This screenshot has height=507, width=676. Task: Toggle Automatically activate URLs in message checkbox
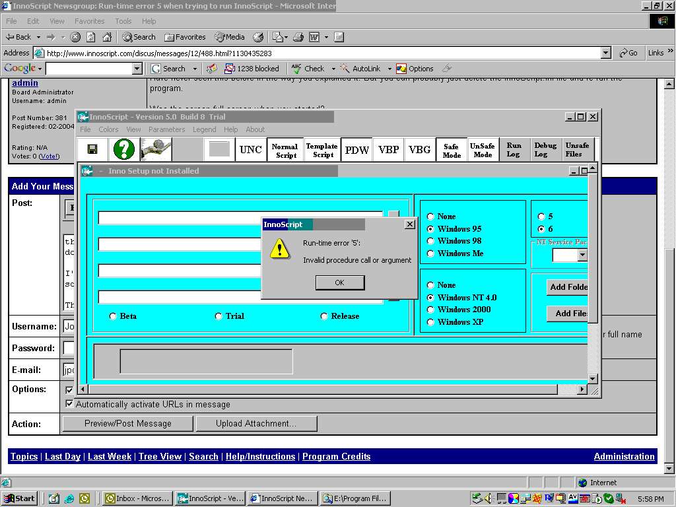pos(69,404)
